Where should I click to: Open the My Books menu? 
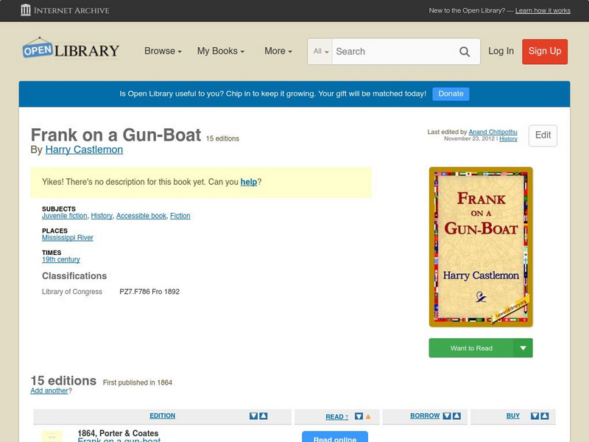coord(219,52)
